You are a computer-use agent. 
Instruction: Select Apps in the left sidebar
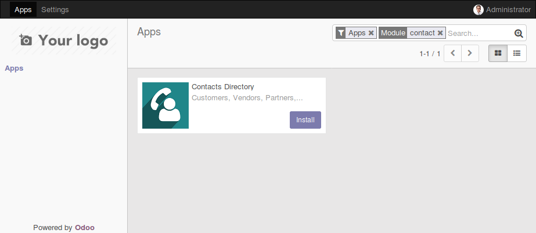(x=14, y=68)
